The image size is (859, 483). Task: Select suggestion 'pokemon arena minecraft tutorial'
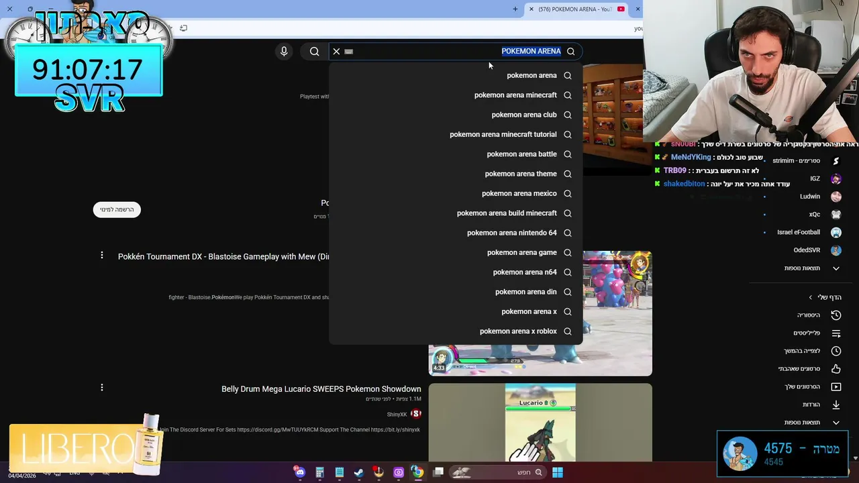tap(456, 134)
